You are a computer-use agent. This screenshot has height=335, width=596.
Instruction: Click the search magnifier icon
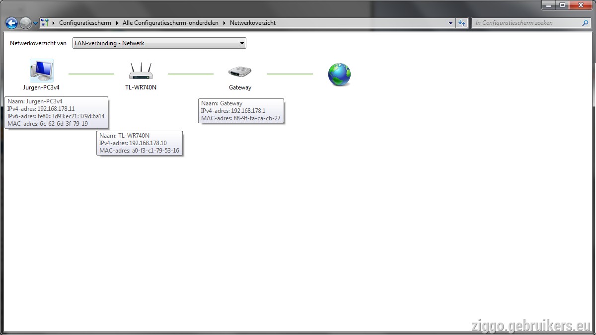point(586,23)
